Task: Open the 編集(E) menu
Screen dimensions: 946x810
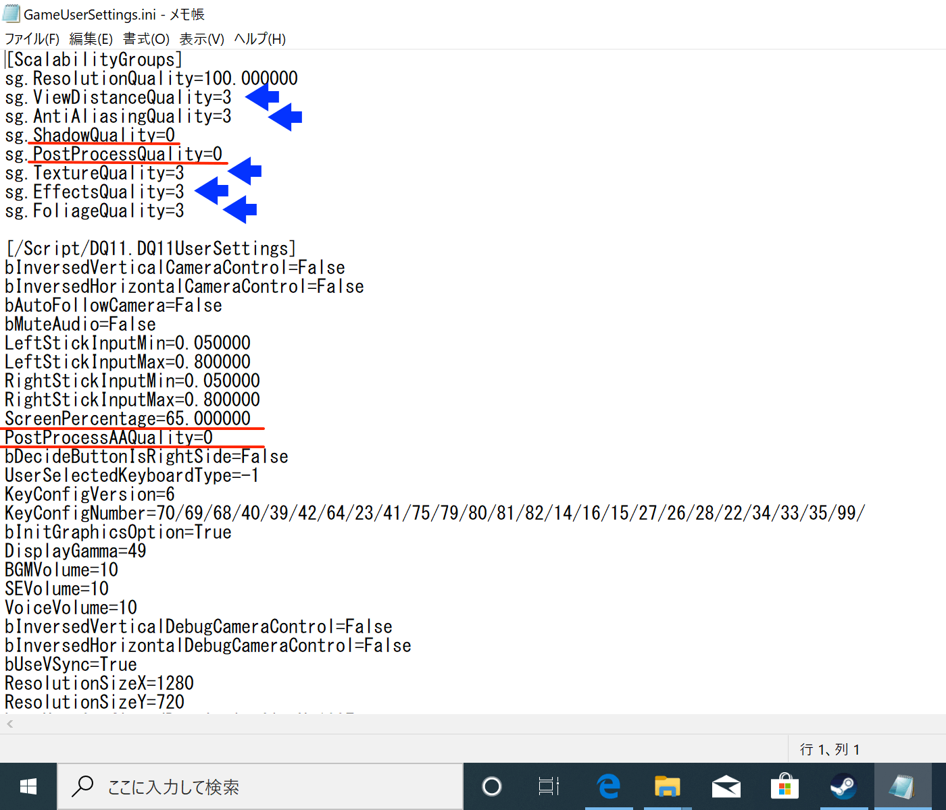Action: coord(91,39)
